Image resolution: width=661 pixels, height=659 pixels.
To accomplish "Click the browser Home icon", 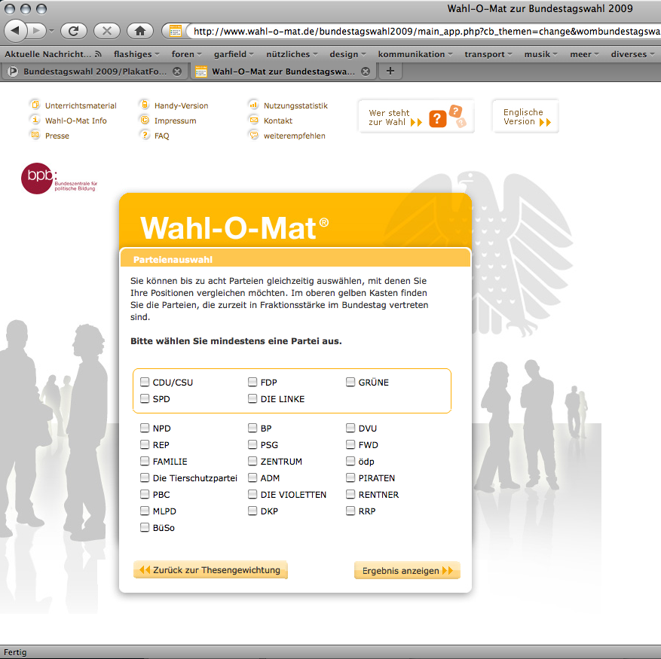I will [x=139, y=31].
